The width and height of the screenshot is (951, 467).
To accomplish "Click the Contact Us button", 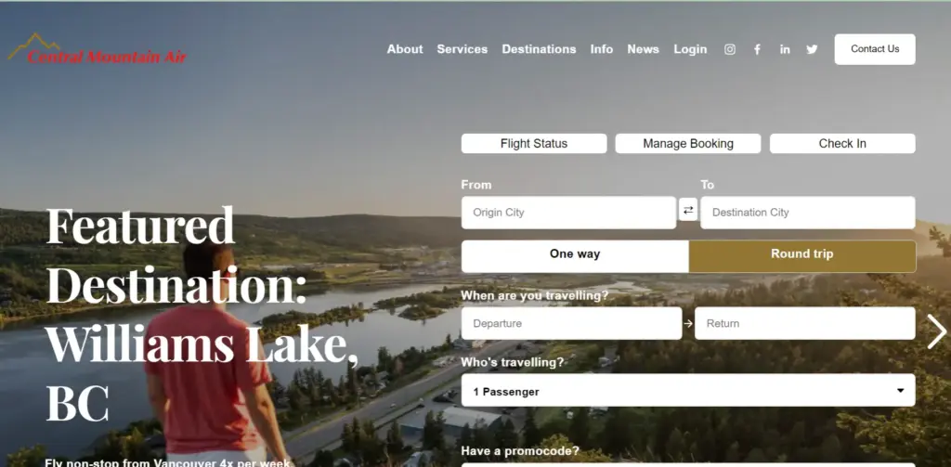I will tap(875, 49).
